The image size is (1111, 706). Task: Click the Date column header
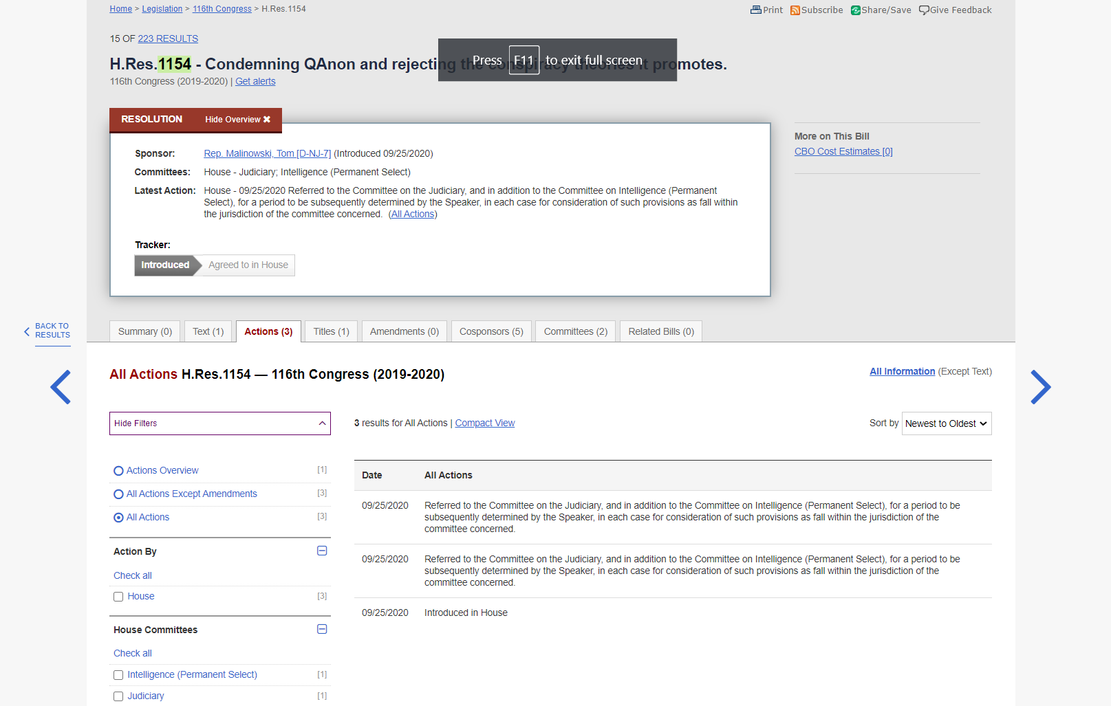click(372, 475)
